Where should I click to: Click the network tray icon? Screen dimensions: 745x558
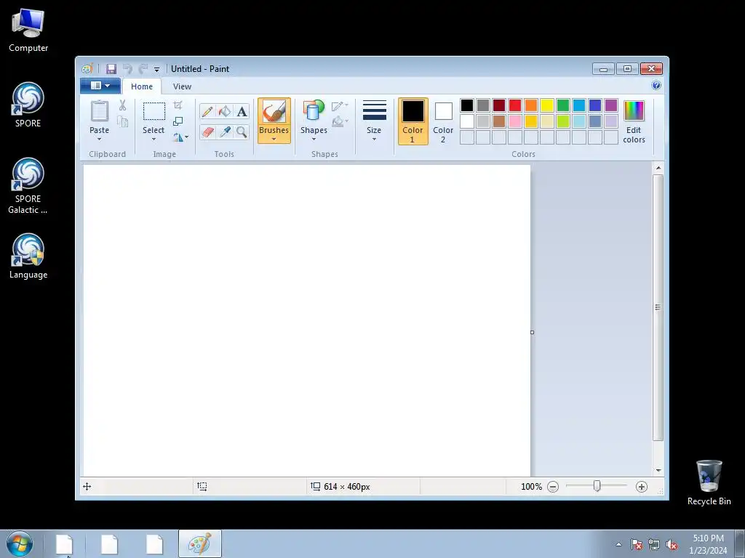tap(654, 545)
